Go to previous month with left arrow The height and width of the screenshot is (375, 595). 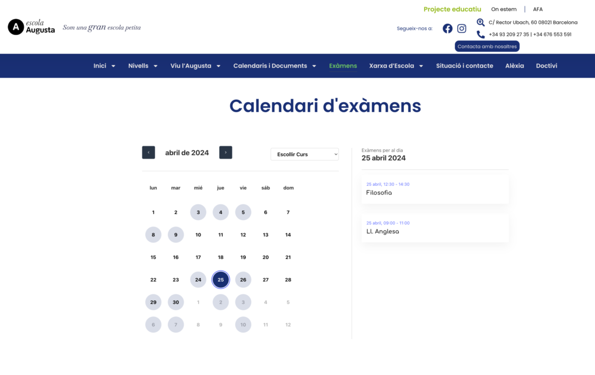[148, 153]
